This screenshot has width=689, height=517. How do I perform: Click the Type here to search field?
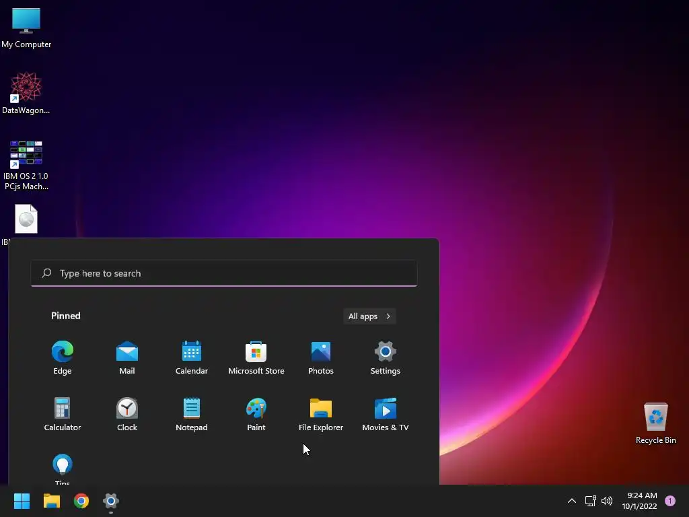[224, 273]
